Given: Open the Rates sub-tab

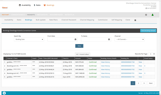Looking at the screenshot, I should click(x=19, y=20).
